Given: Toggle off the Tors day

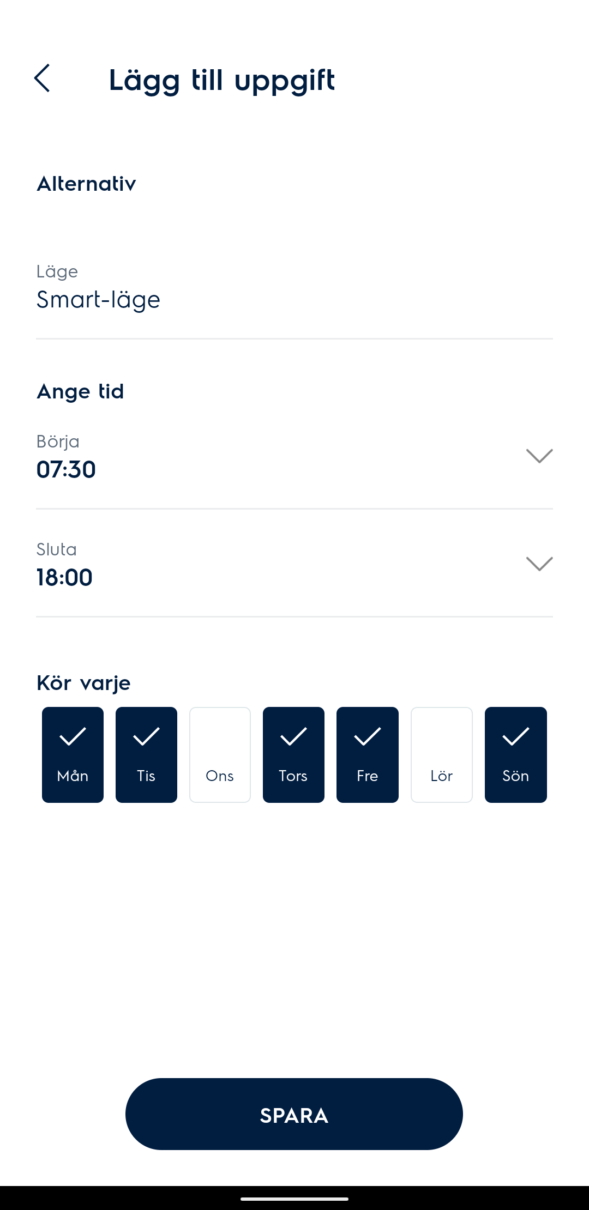Looking at the screenshot, I should tap(293, 754).
